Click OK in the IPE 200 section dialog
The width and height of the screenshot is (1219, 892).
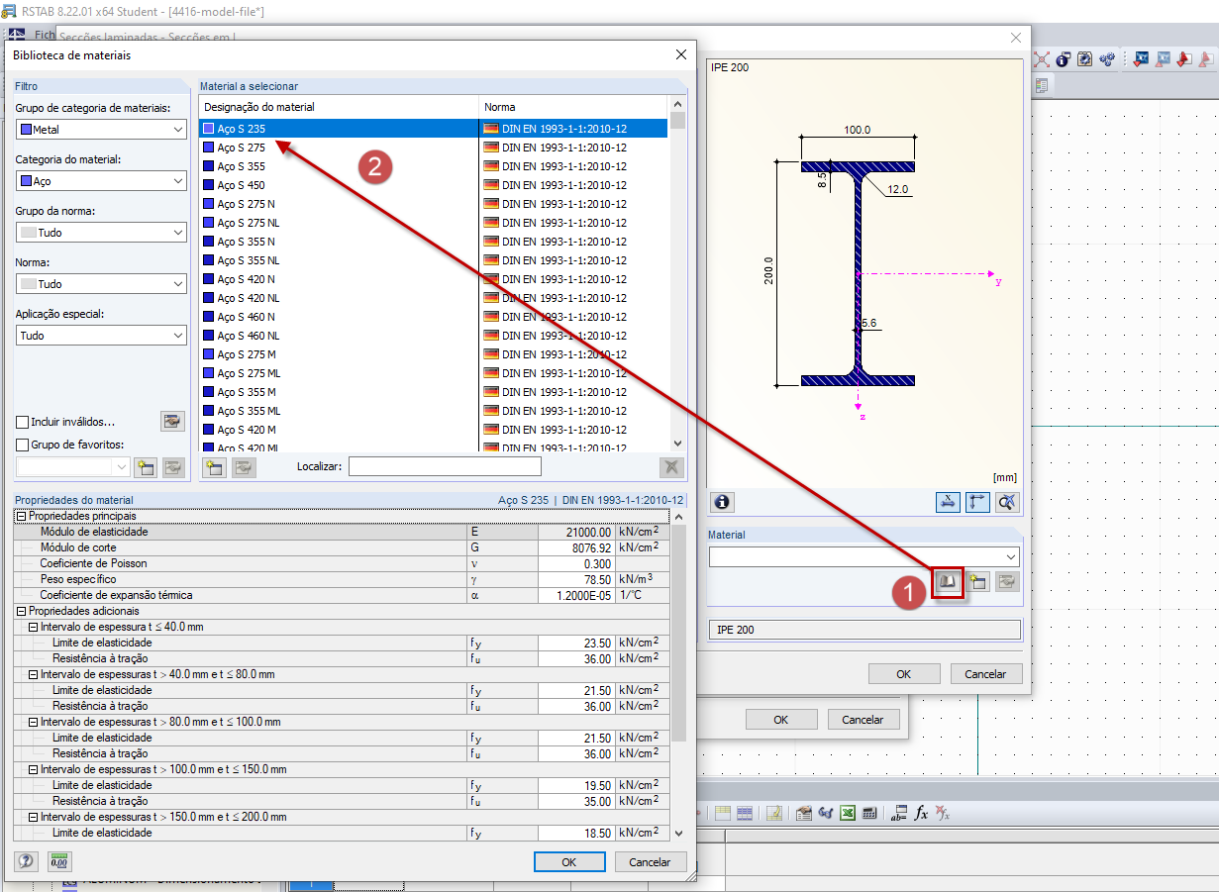coord(904,674)
